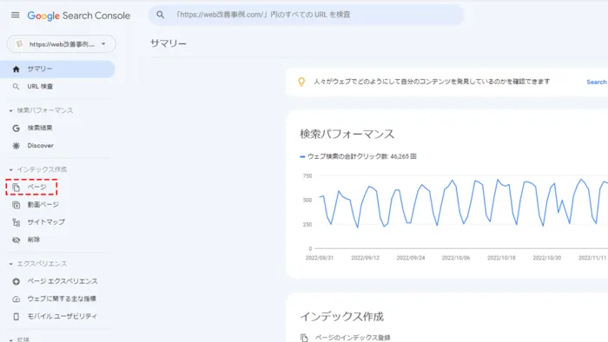Click the 検索パフォーマンス card heading
This screenshot has width=608, height=342.
pyautogui.click(x=347, y=134)
